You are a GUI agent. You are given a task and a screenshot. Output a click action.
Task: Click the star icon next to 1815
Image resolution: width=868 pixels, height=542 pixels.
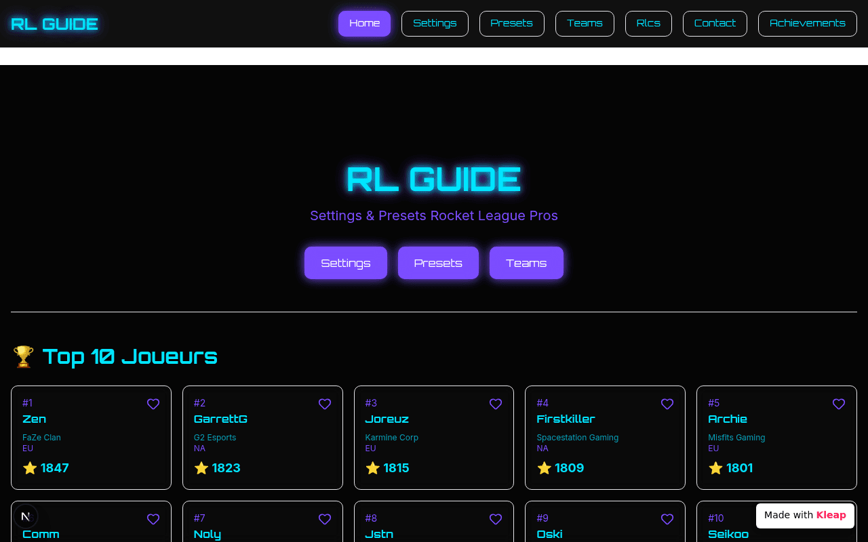[x=373, y=468]
